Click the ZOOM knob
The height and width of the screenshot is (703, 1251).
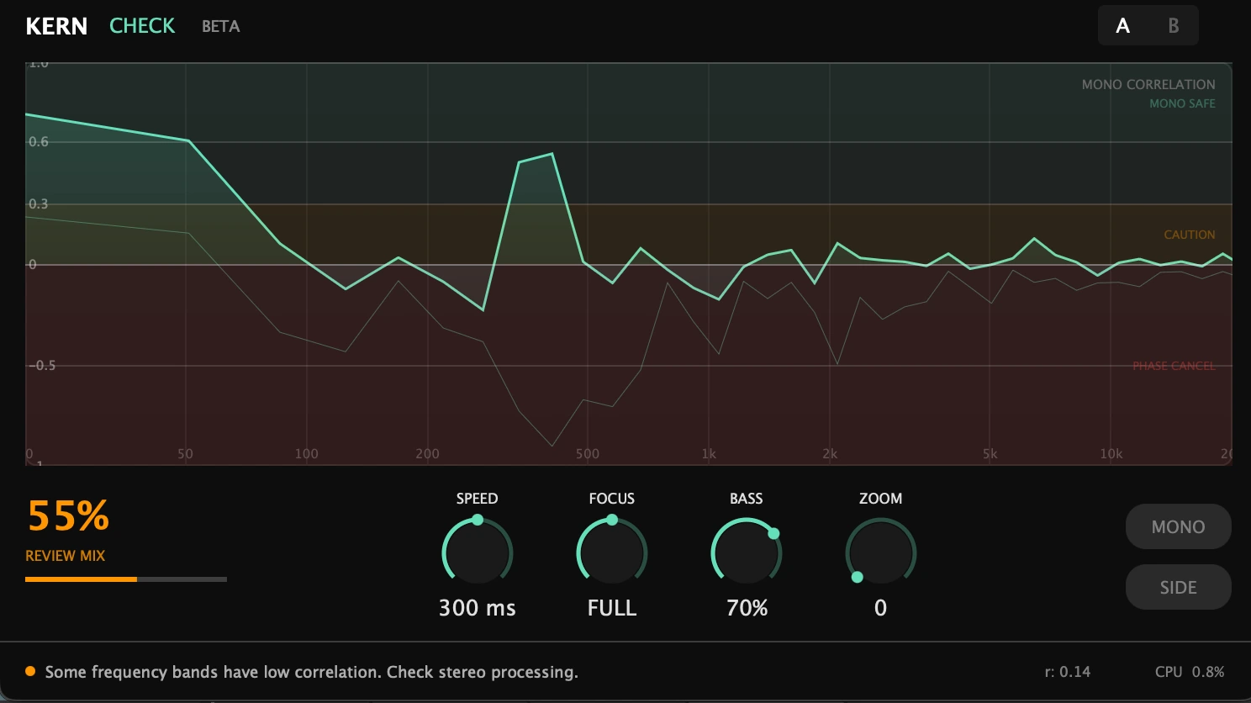click(880, 552)
